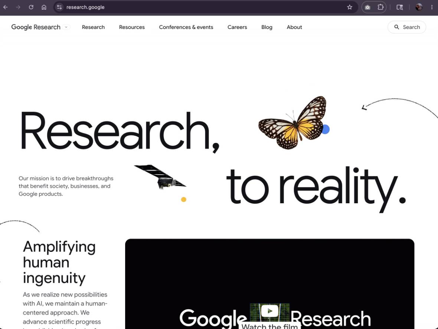The image size is (438, 329).
Task: Click the Search button in header
Action: pos(407,27)
